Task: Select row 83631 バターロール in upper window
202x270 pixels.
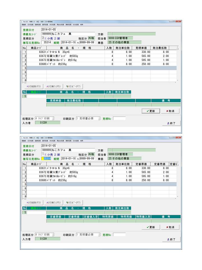Action: pyautogui.click(x=100, y=52)
